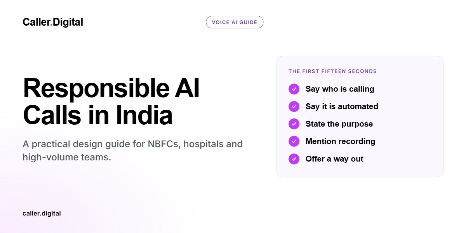Select the checkmark beside Say who is calling
This screenshot has height=233, width=466.
pyautogui.click(x=294, y=89)
